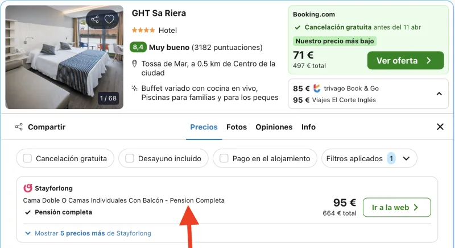The image size is (455, 248).
Task: Click the trivago Book & Go logo
Action: pyautogui.click(x=317, y=89)
